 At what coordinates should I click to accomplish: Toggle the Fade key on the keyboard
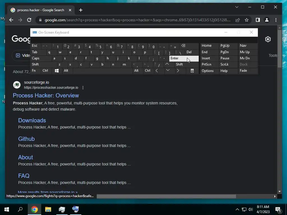[248, 71]
